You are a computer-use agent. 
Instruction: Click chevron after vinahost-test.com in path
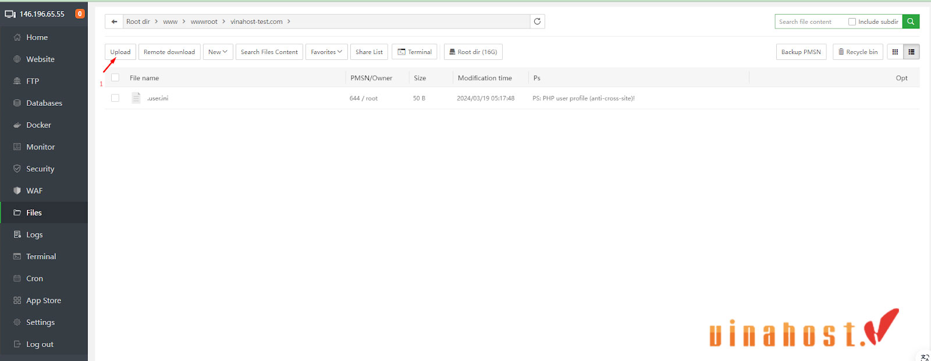point(289,22)
